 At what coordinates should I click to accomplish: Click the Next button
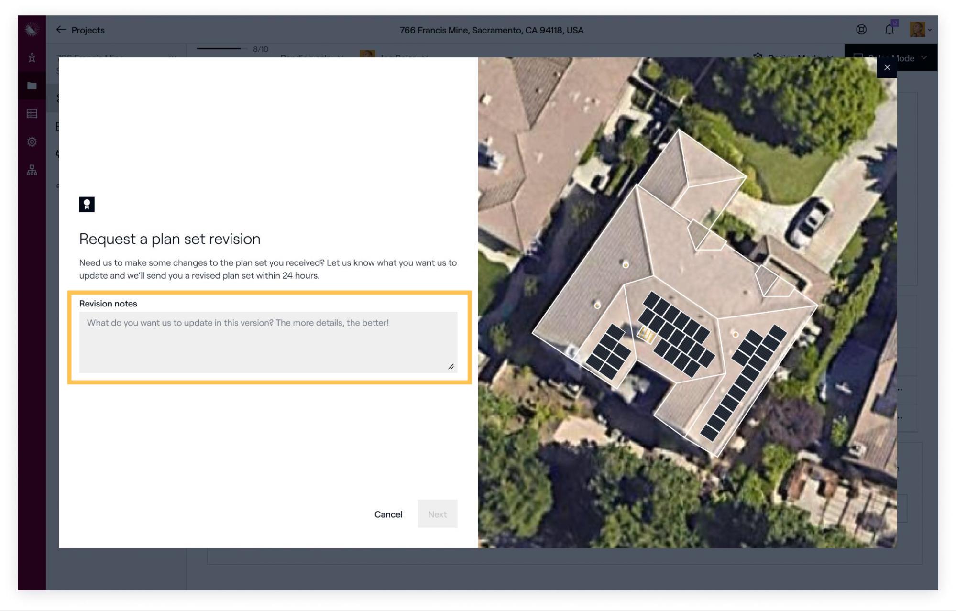[x=437, y=514]
